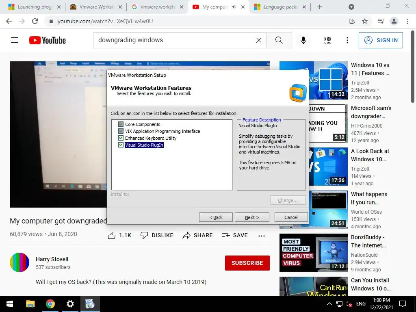The width and height of the screenshot is (416, 312).
Task: Open Windows notification center icon
Action: click(403, 304)
